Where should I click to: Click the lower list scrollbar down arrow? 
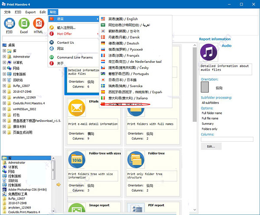tap(53, 211)
